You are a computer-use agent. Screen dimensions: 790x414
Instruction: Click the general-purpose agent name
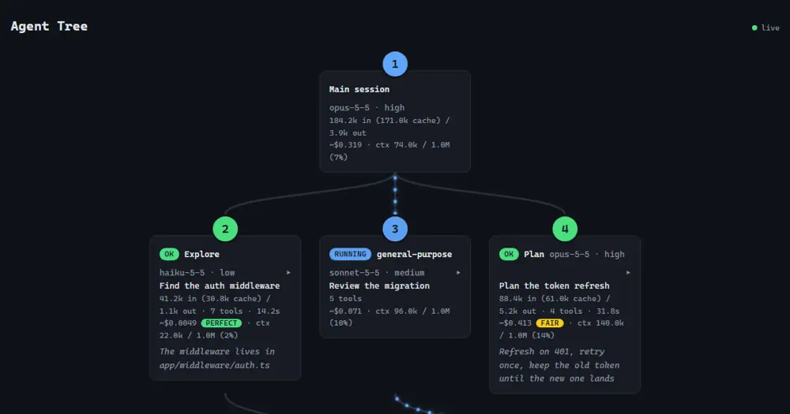pyautogui.click(x=414, y=254)
